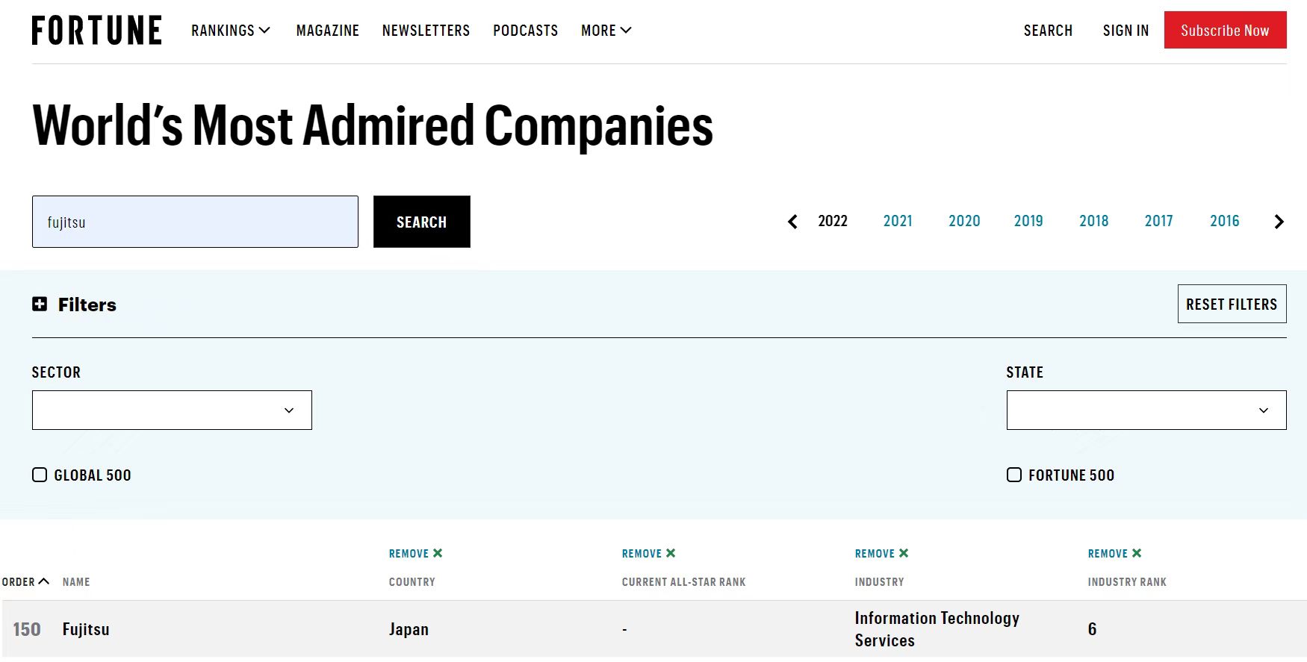Open the Sector dropdown

click(x=172, y=410)
